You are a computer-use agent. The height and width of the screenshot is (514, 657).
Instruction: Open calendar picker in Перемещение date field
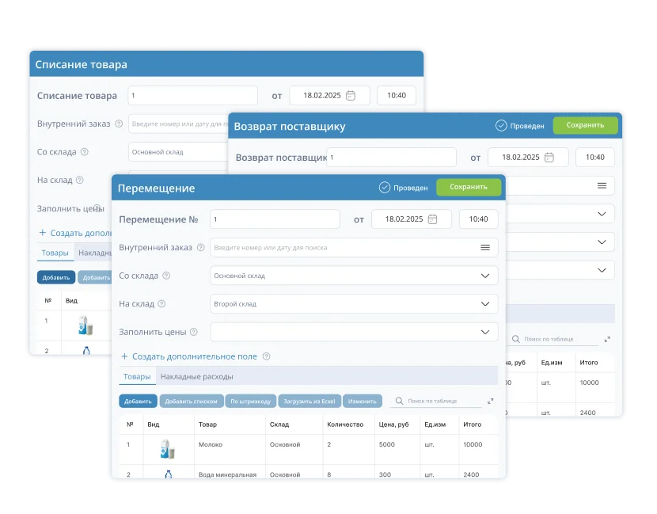[x=433, y=219]
